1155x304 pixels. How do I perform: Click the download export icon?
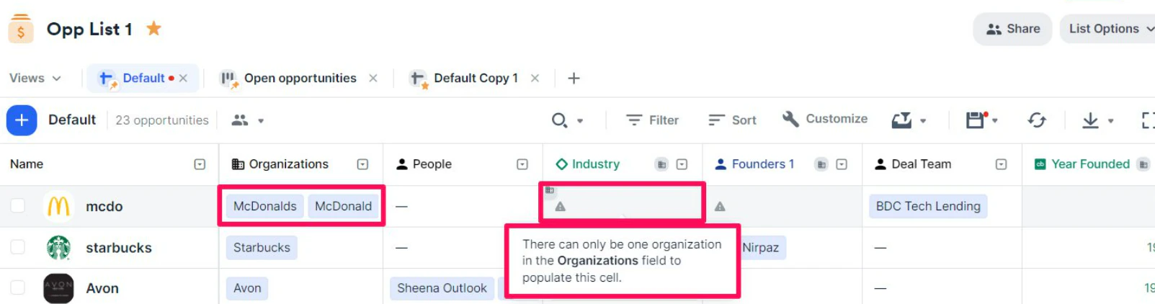click(x=1091, y=120)
